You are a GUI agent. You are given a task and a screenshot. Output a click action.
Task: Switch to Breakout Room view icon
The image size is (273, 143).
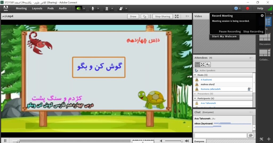coord(203,64)
